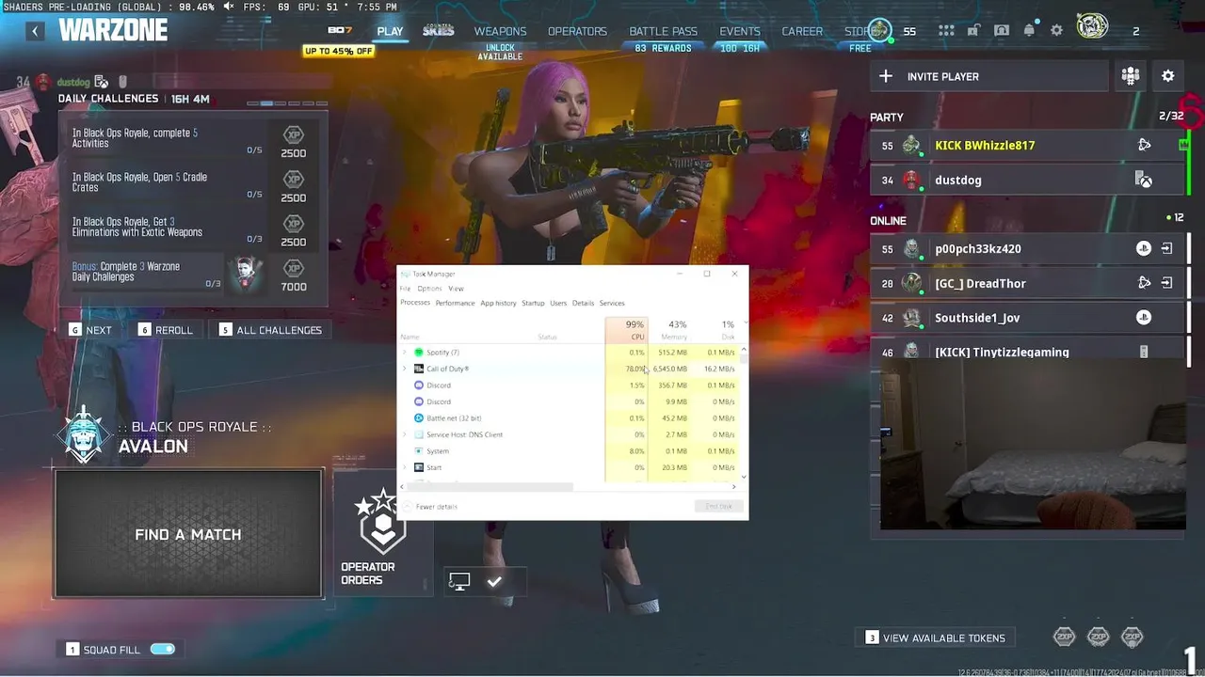Click View Available Tokens button
Screen dimensions: 1205x677
pos(935,638)
